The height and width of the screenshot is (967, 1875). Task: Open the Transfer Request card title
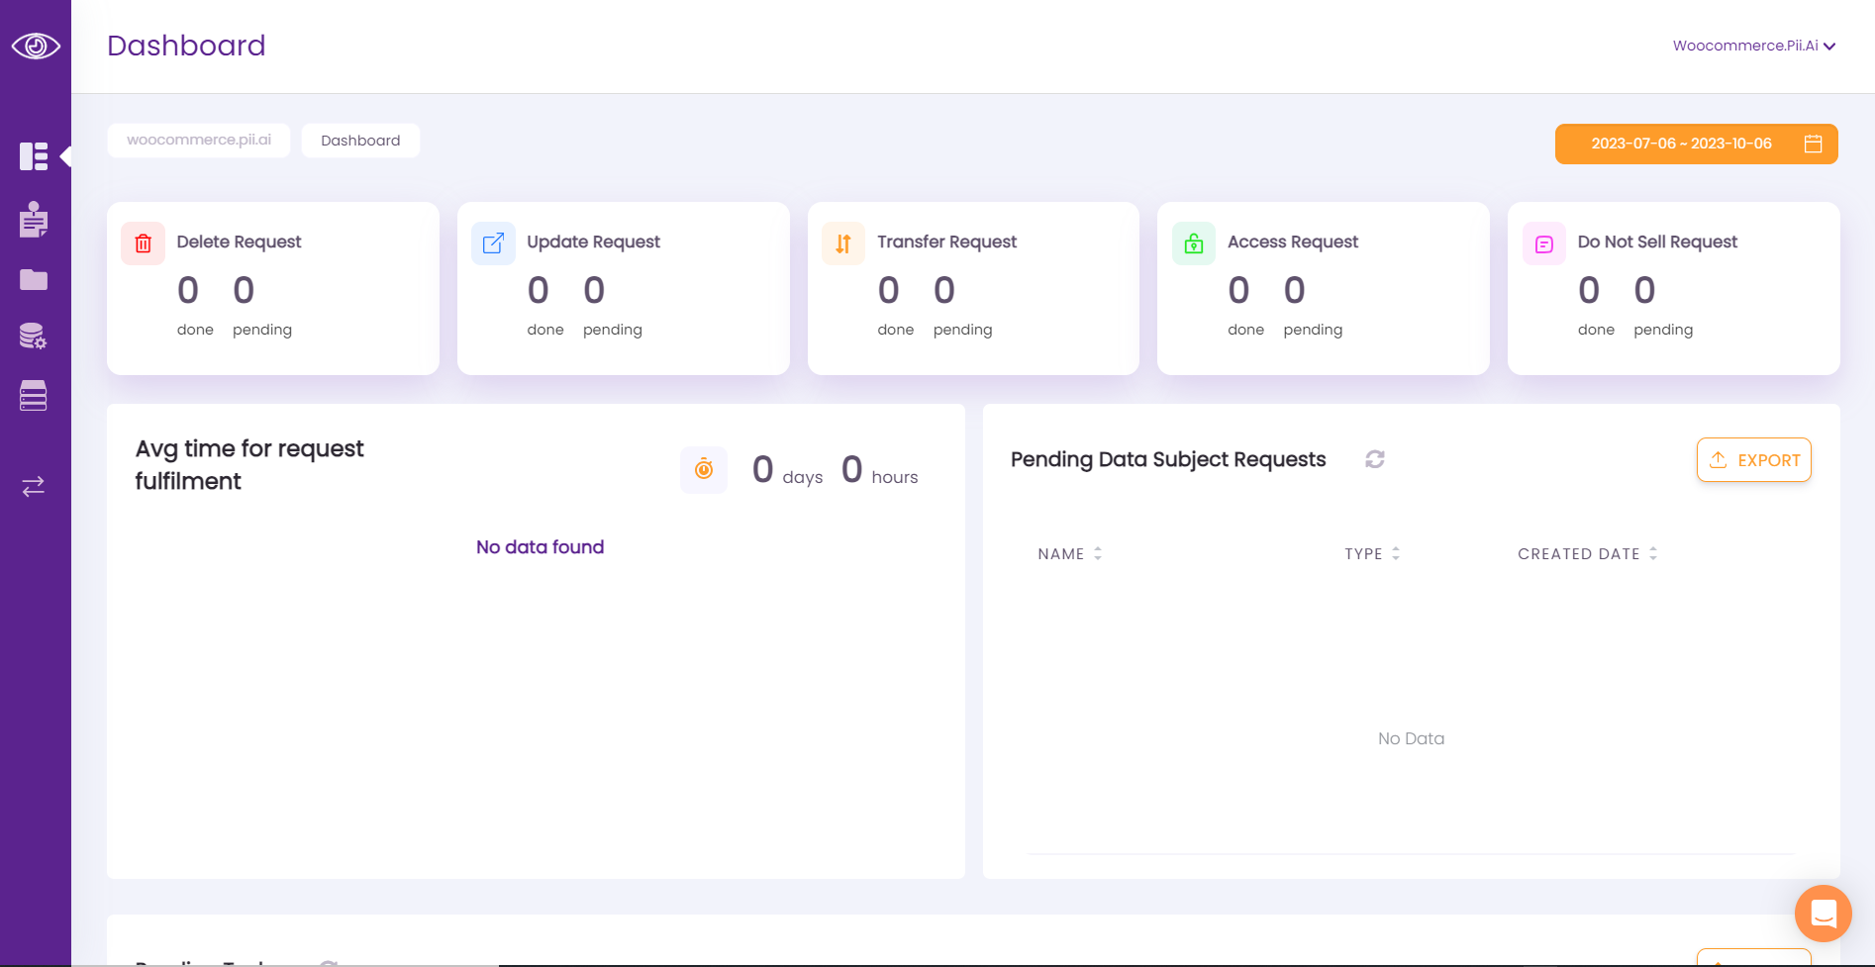[946, 242]
